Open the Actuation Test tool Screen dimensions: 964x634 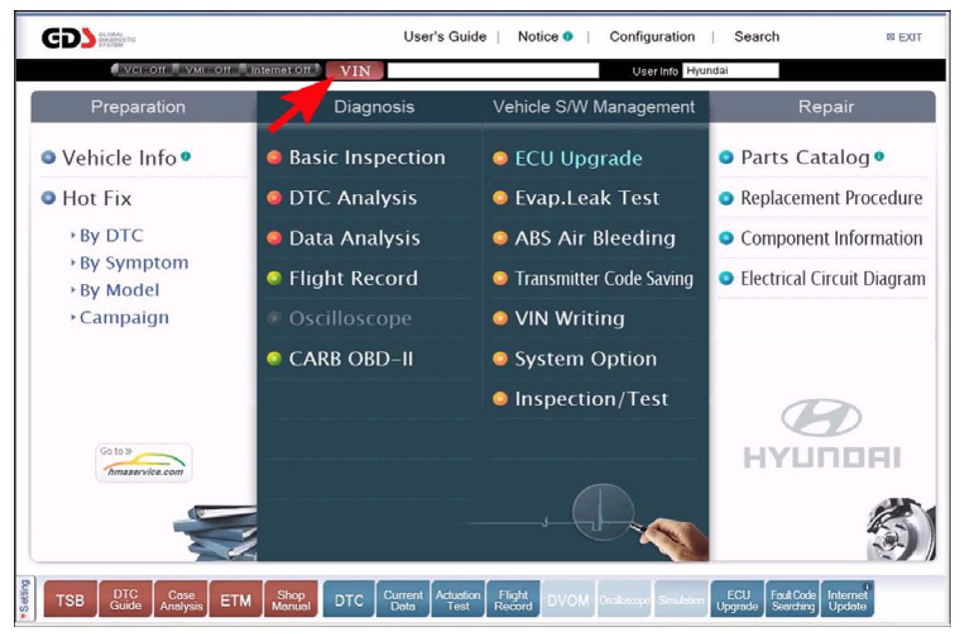click(x=458, y=600)
